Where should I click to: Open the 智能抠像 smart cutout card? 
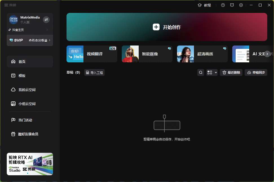(147, 54)
